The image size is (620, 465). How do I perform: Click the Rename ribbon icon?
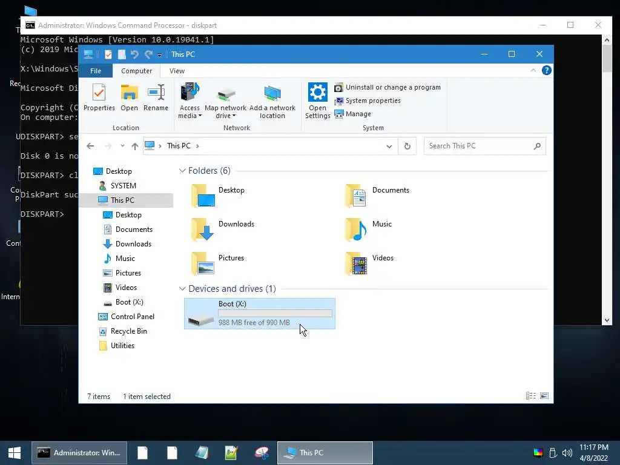pos(156,97)
